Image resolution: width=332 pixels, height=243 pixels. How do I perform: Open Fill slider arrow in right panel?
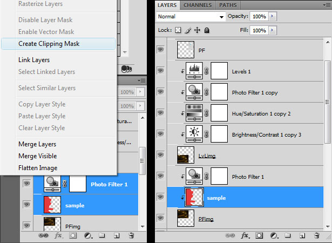tap(272, 30)
